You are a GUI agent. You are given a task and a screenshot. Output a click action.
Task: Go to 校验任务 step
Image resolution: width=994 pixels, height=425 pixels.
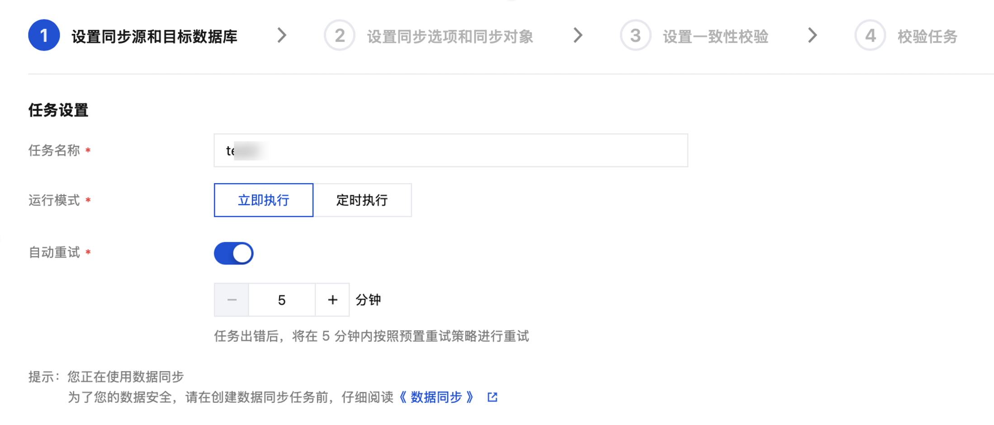(x=927, y=36)
